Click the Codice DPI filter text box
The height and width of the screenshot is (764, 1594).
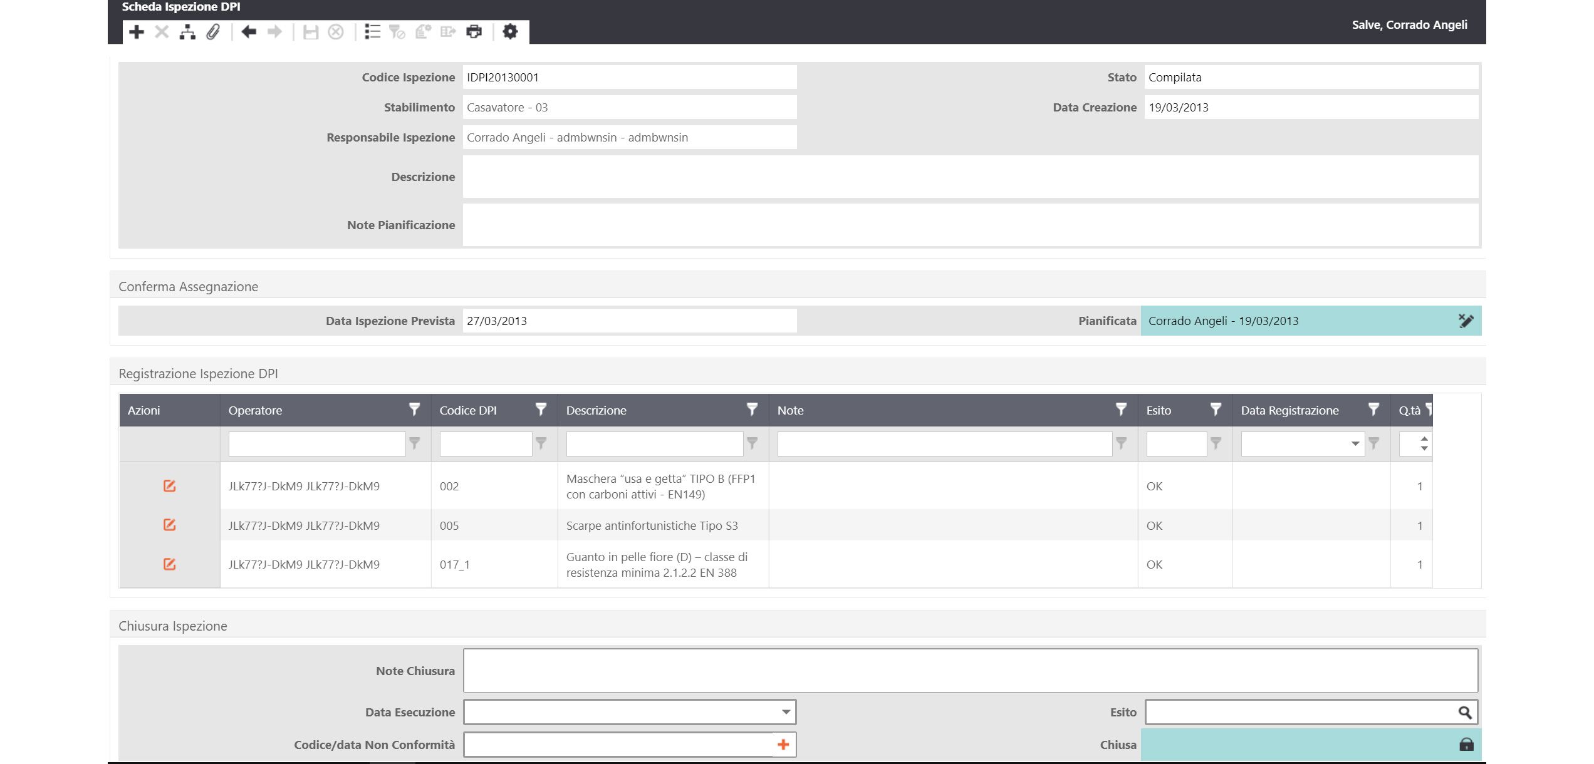[x=486, y=444]
